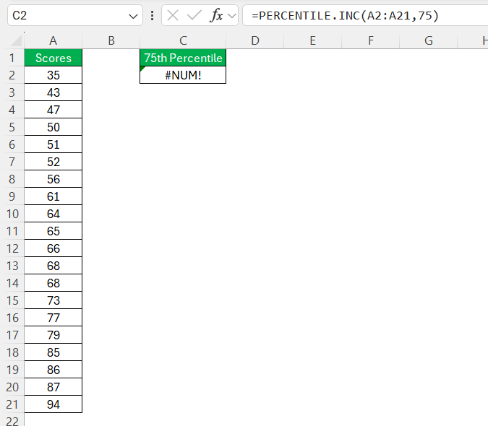Select column B header
The width and height of the screenshot is (488, 426).
111,40
